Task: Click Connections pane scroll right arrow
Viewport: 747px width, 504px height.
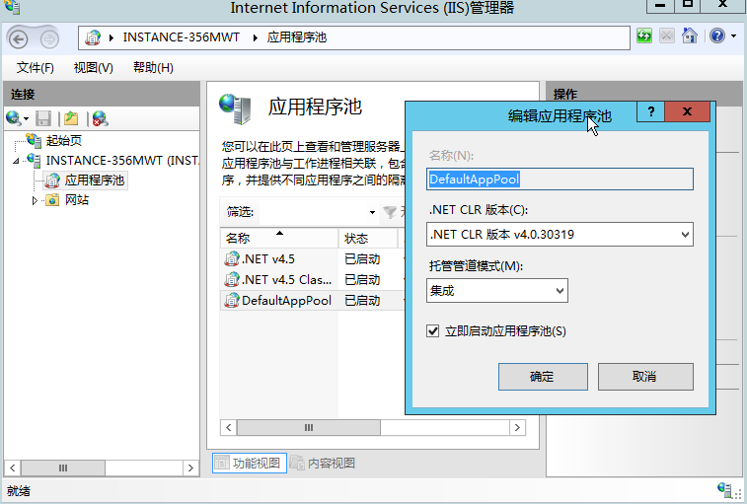Action: point(191,468)
